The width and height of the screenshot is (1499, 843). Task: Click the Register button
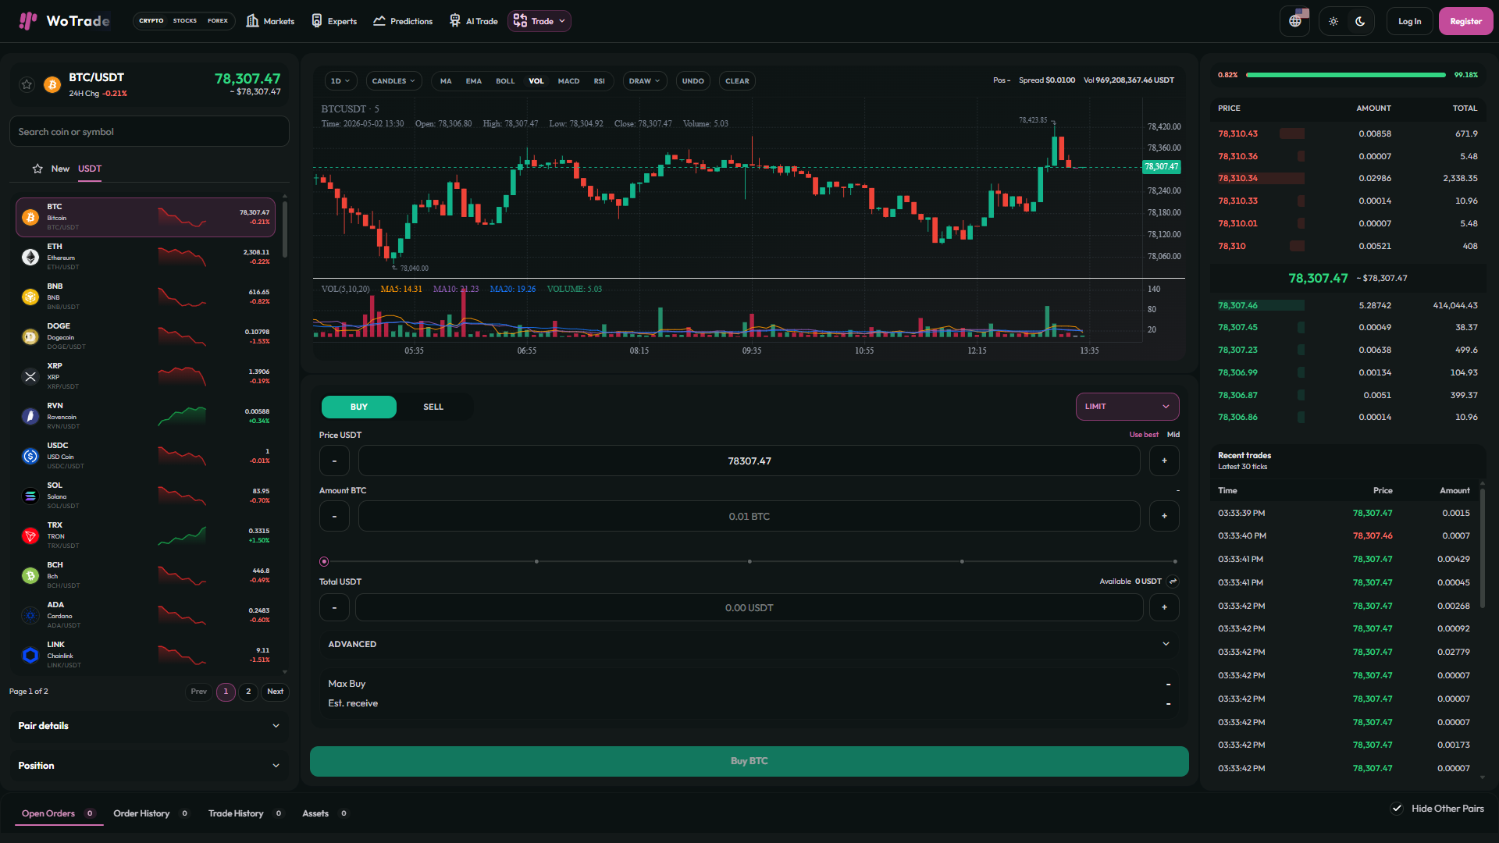click(1465, 21)
